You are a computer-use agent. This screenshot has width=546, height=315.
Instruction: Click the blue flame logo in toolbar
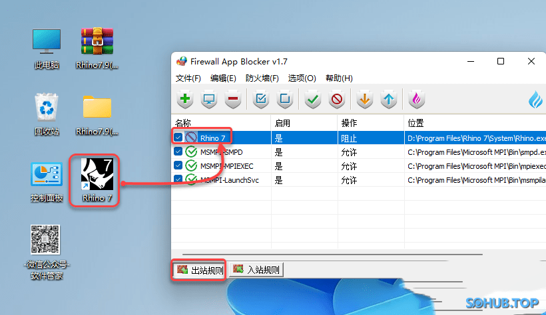535,100
